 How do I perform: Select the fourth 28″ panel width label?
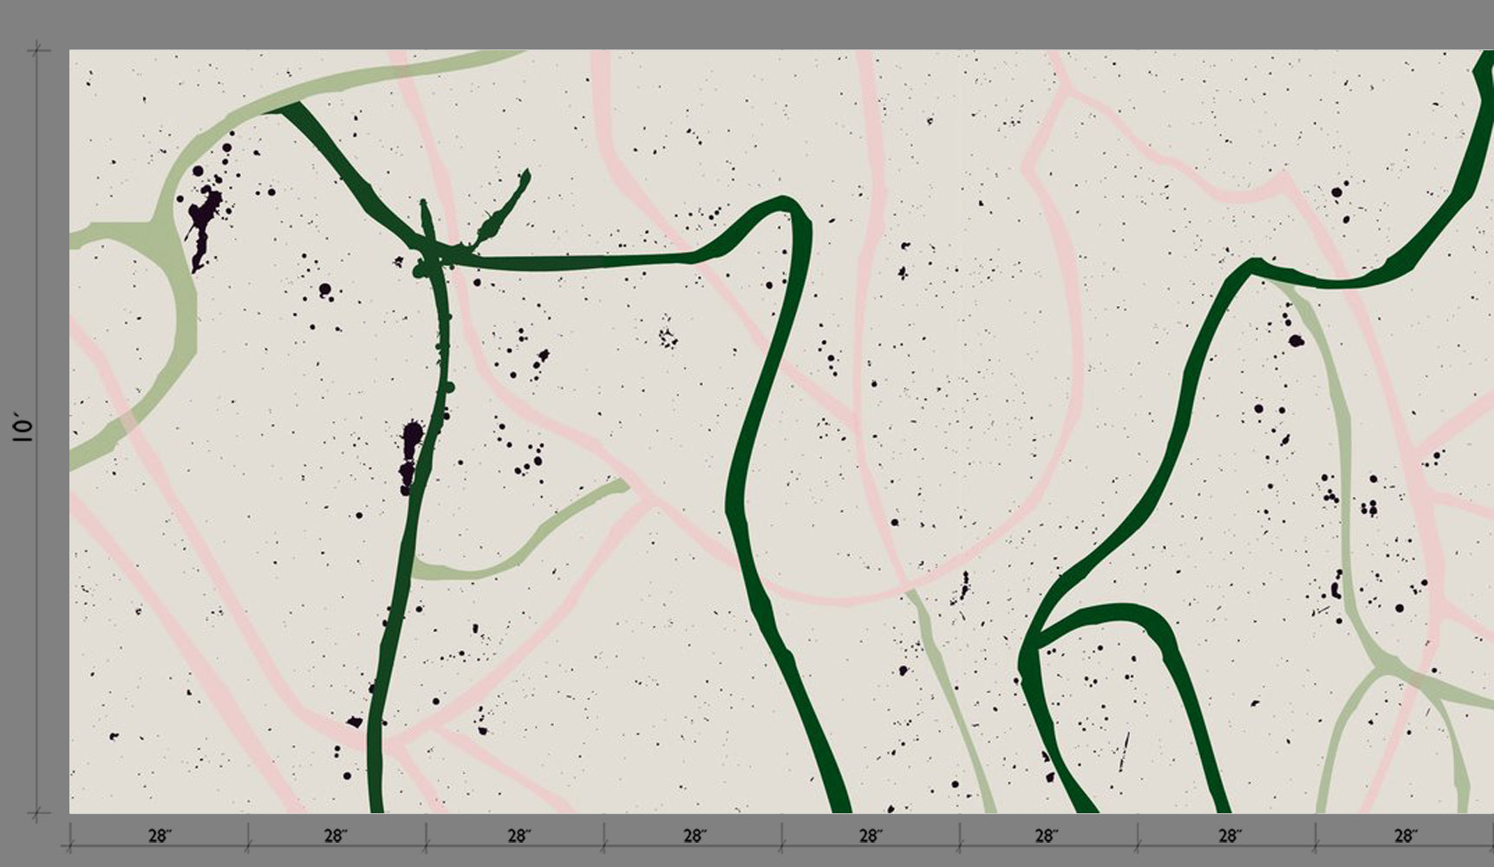[695, 837]
